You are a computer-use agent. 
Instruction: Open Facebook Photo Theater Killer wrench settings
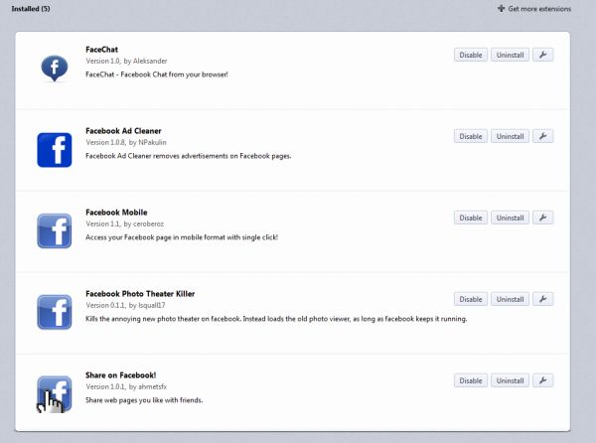542,299
